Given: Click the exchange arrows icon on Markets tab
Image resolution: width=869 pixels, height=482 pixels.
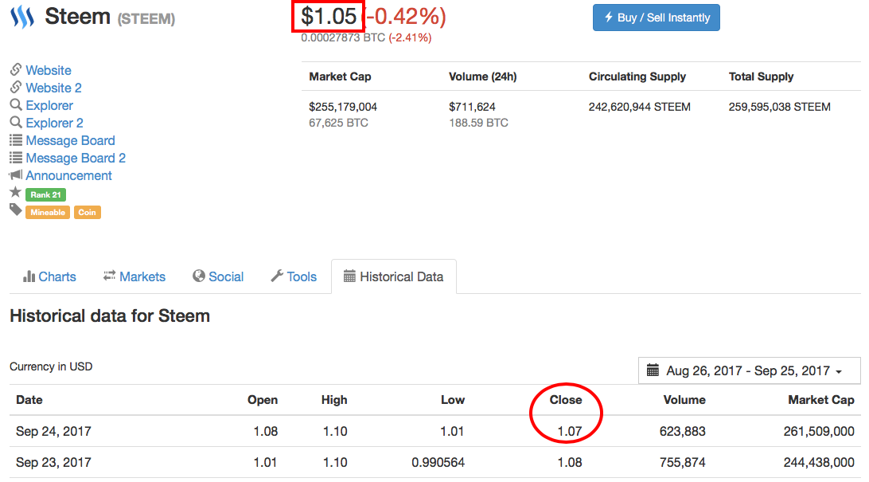Looking at the screenshot, I should pyautogui.click(x=109, y=276).
